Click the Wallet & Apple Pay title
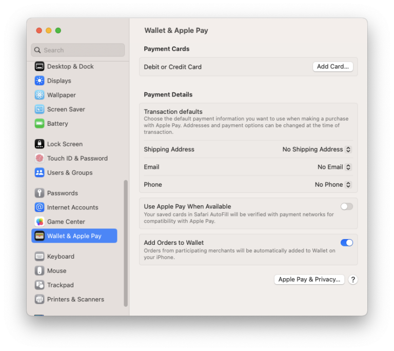The image size is (394, 351). (176, 30)
